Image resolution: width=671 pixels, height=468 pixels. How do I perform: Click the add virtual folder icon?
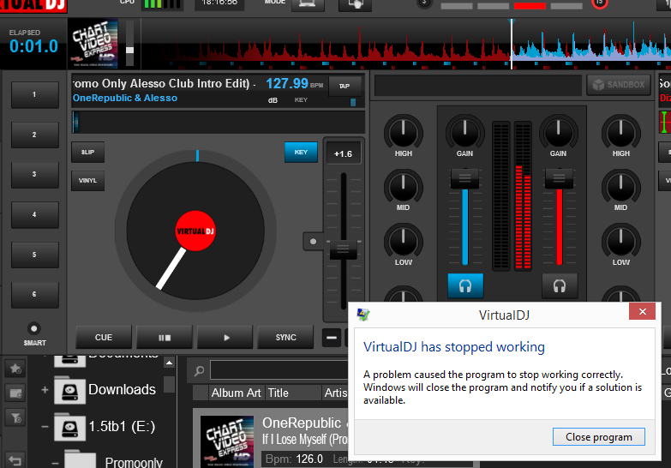pyautogui.click(x=15, y=393)
